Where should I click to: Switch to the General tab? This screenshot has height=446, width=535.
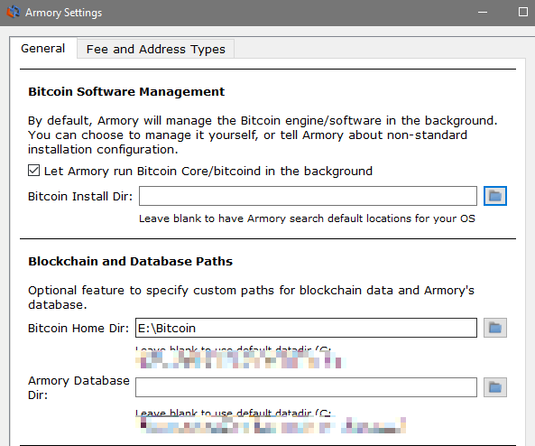click(43, 49)
